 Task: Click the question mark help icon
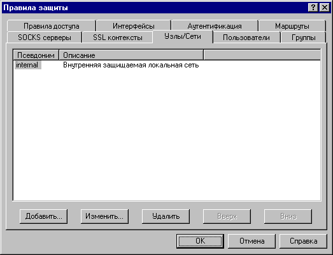(313, 8)
